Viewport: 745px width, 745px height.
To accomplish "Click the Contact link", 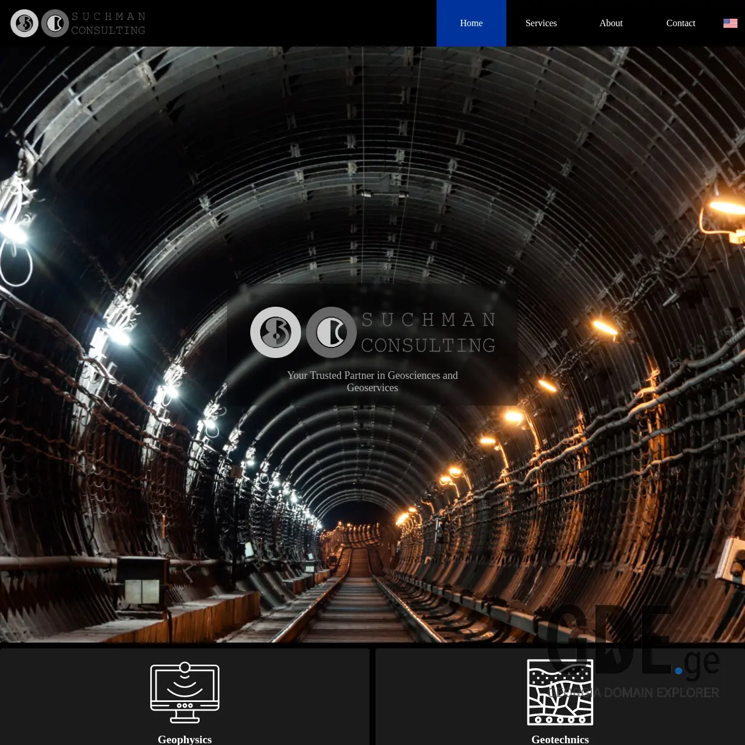I will pos(680,23).
